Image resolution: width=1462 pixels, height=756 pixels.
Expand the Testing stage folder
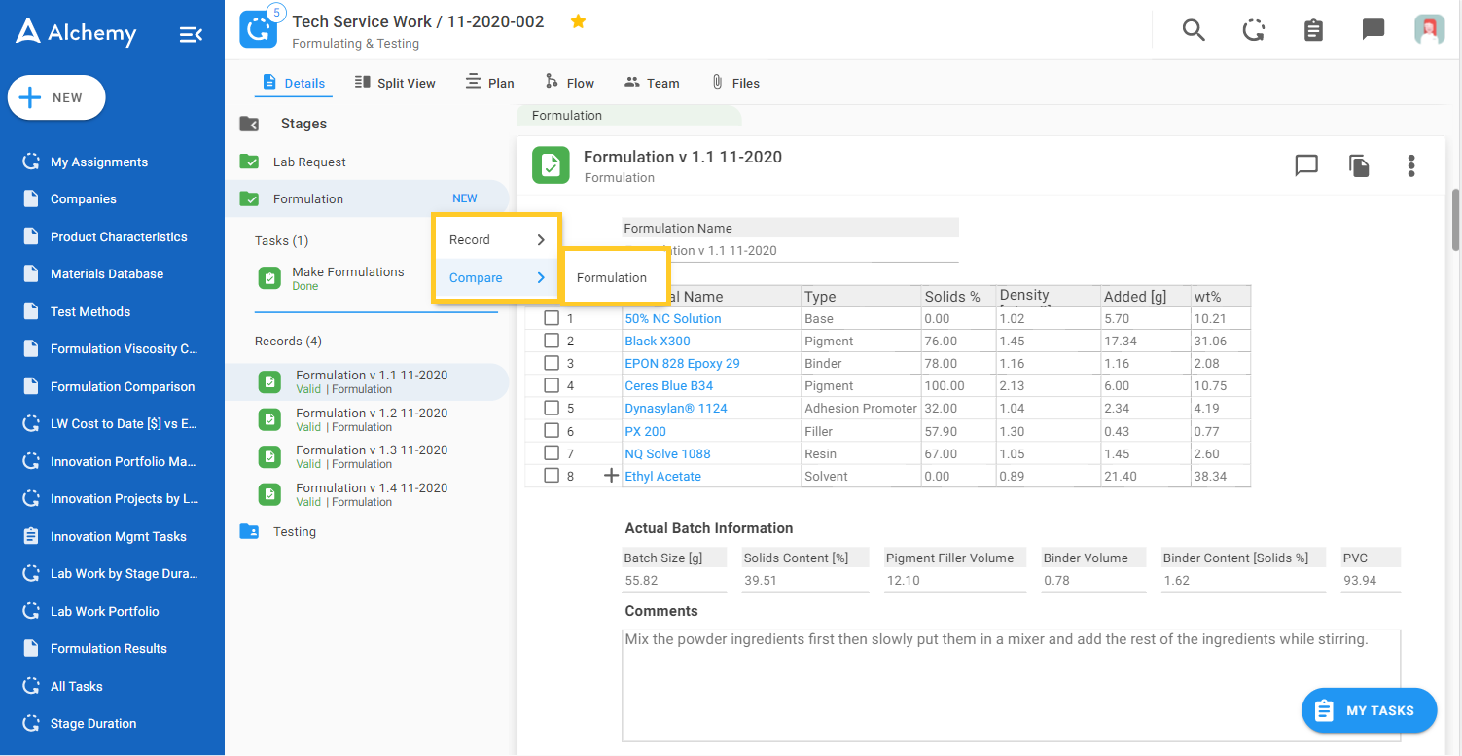coord(249,531)
